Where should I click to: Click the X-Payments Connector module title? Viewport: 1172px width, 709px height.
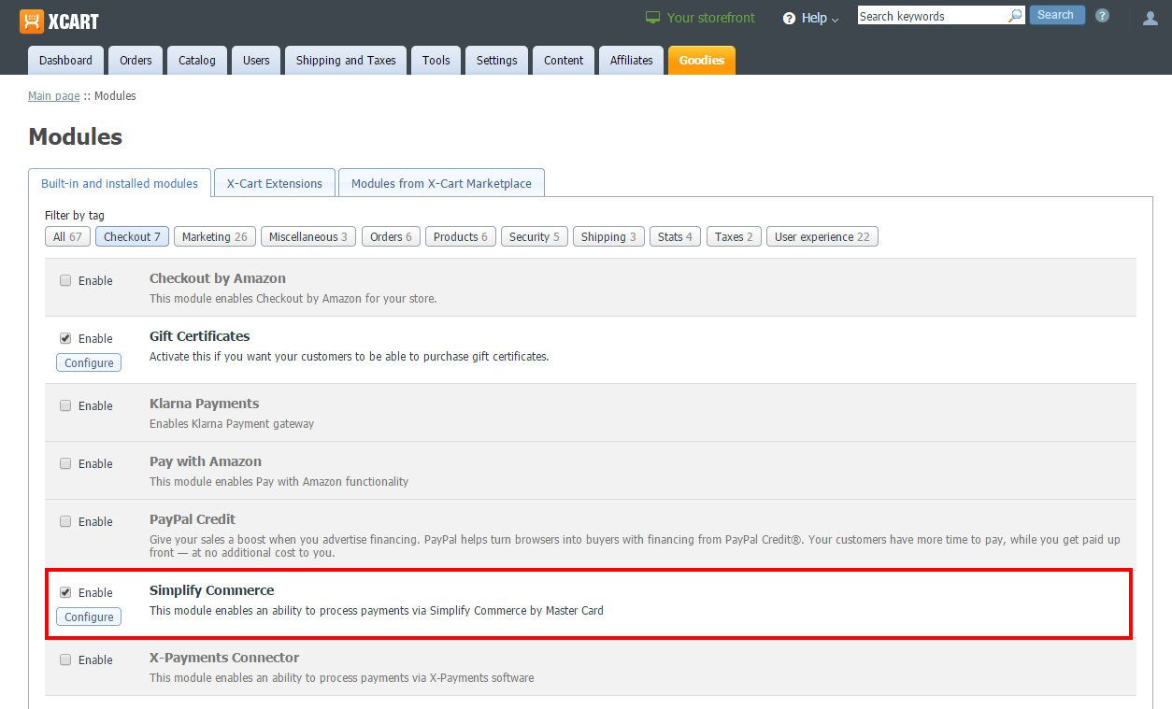[x=224, y=658]
